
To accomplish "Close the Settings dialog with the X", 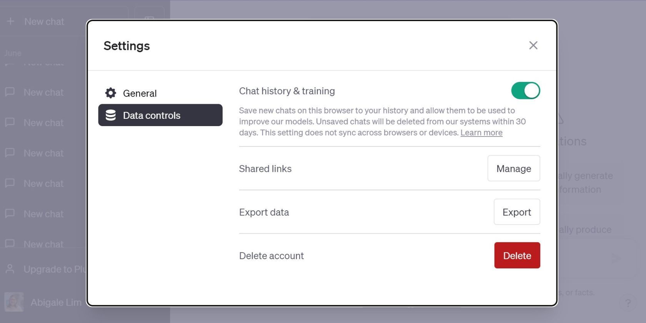I will click(x=533, y=45).
